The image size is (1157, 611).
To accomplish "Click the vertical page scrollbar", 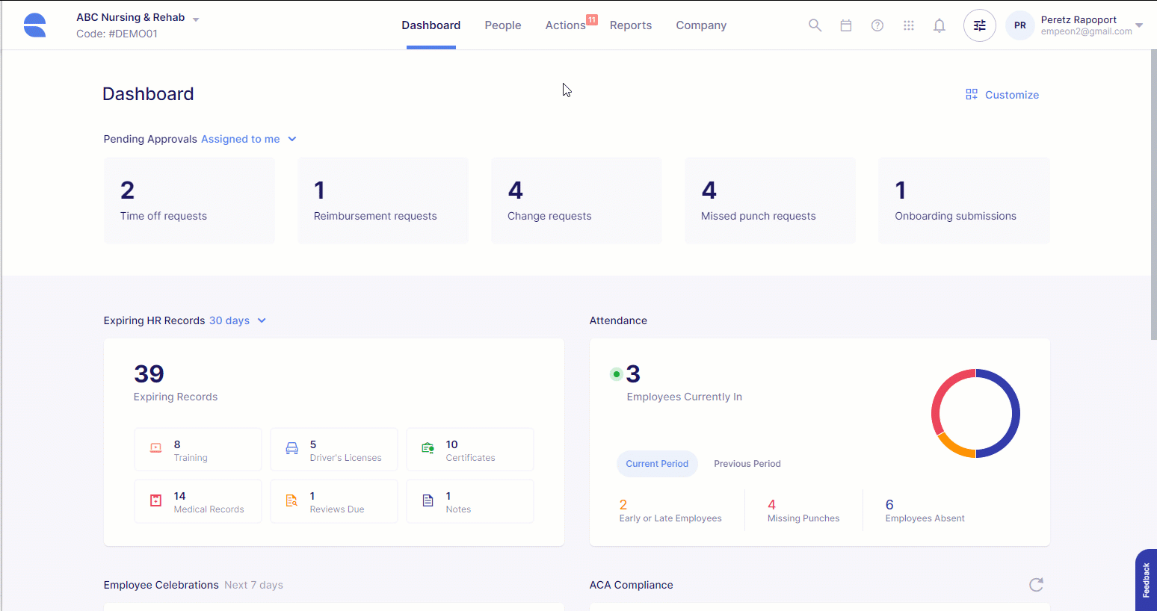I will 1153,194.
